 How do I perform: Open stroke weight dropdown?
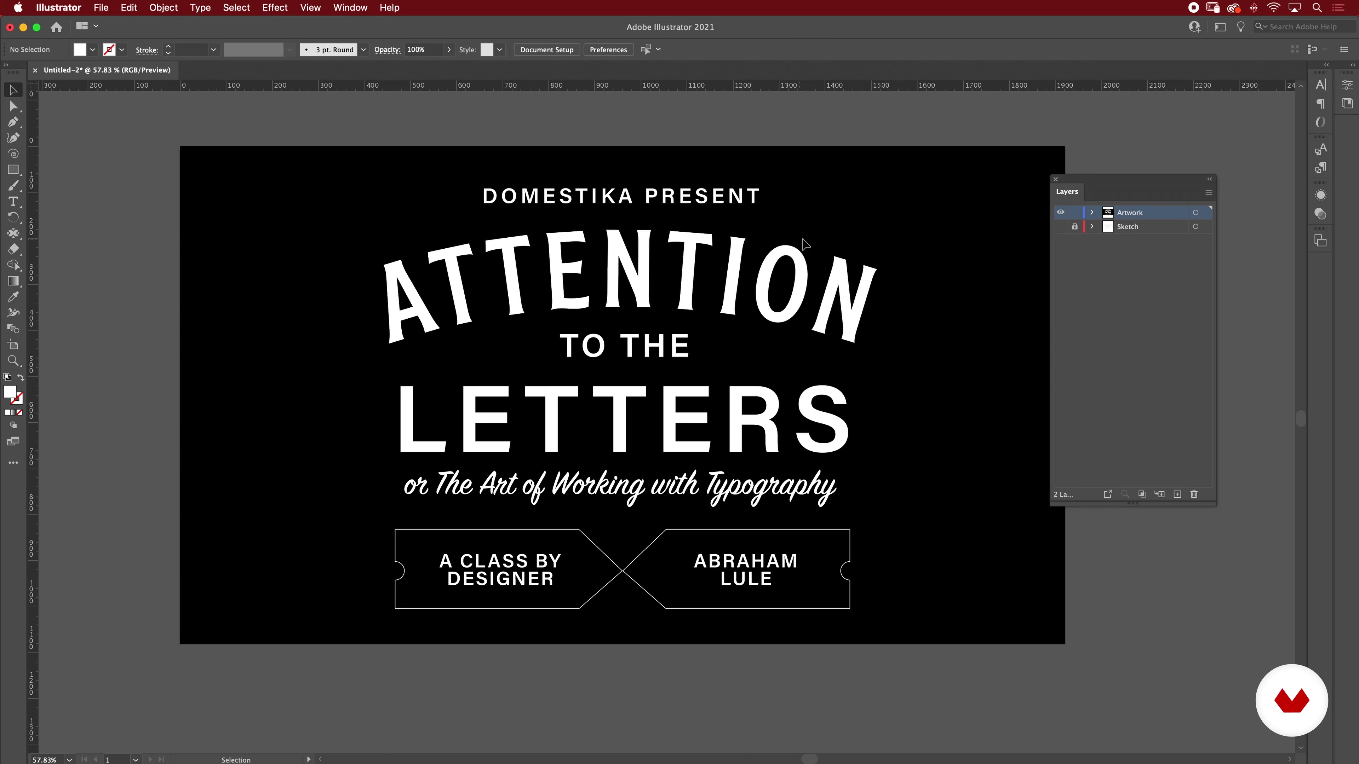click(x=213, y=50)
